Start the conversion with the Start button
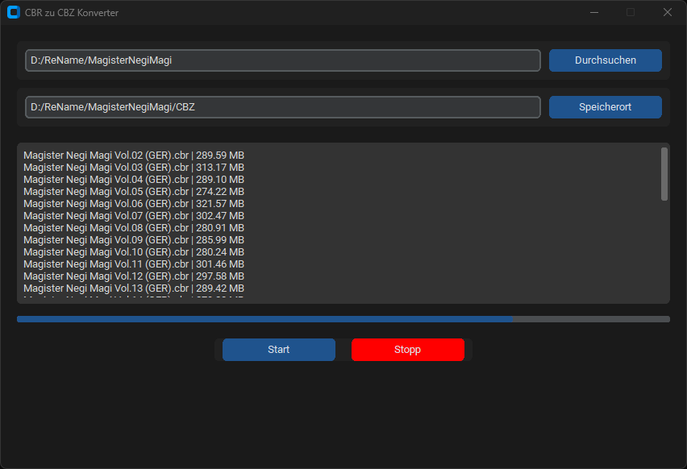This screenshot has height=469, width=687. [279, 350]
